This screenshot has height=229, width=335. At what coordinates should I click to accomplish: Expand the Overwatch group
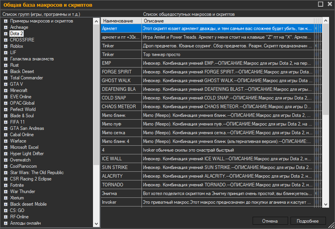[x=6, y=160]
